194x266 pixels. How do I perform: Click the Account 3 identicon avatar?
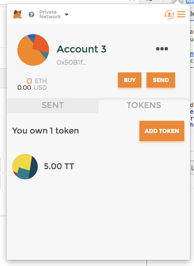coord(33,50)
